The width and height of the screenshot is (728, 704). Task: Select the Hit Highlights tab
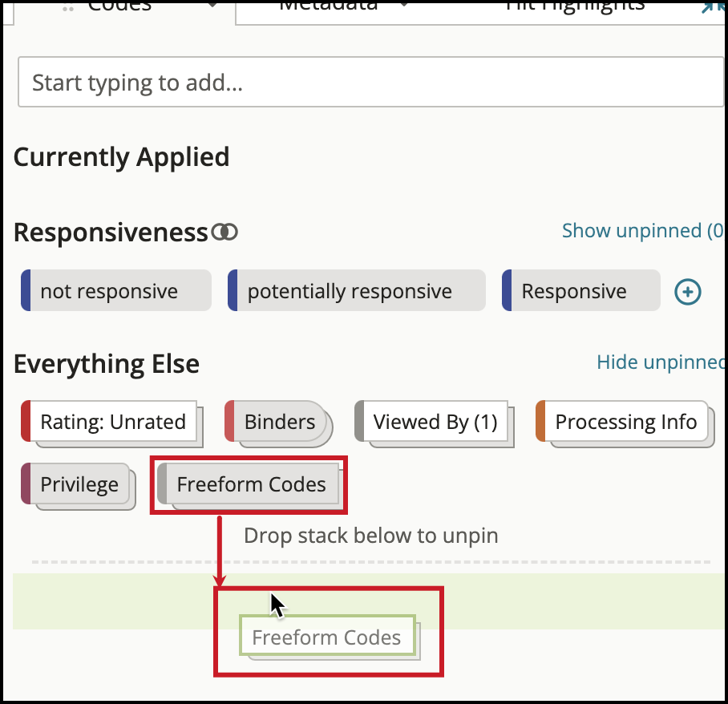point(574,7)
